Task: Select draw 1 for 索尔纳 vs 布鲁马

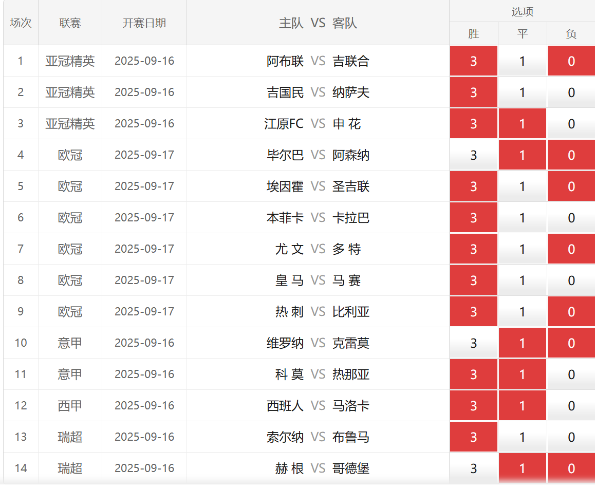Action: click(522, 437)
